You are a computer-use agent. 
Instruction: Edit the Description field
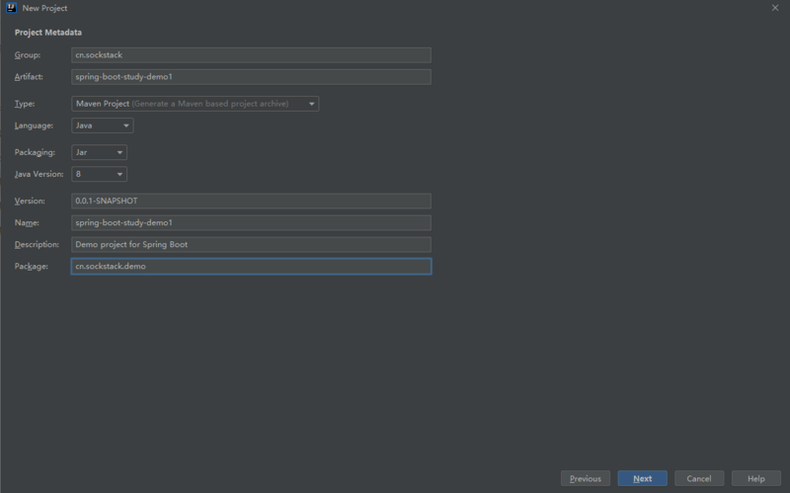(x=251, y=244)
